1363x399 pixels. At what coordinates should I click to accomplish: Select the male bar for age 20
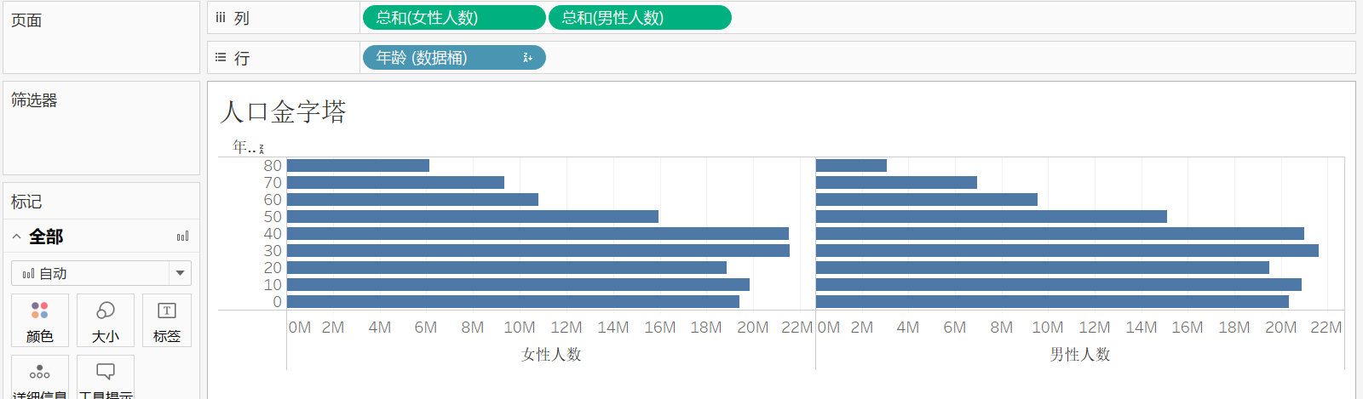pos(1043,268)
